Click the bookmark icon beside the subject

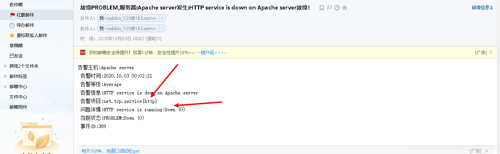(x=322, y=8)
